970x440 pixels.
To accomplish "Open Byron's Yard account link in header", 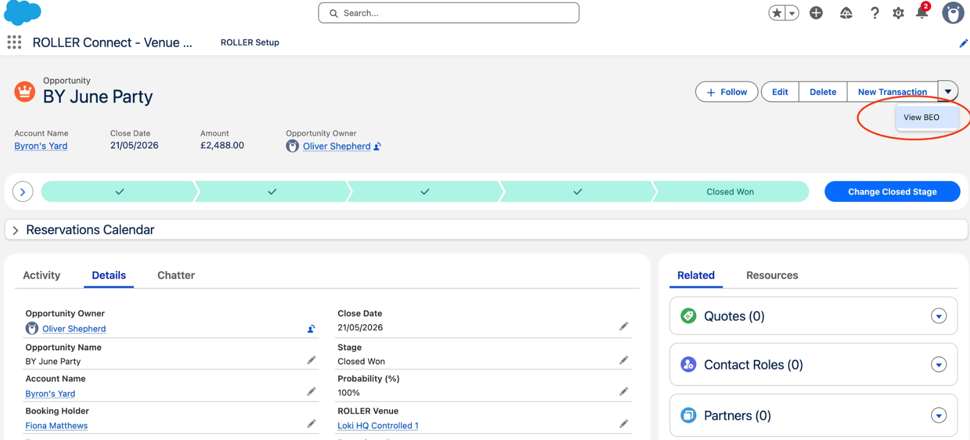I will pos(41,146).
